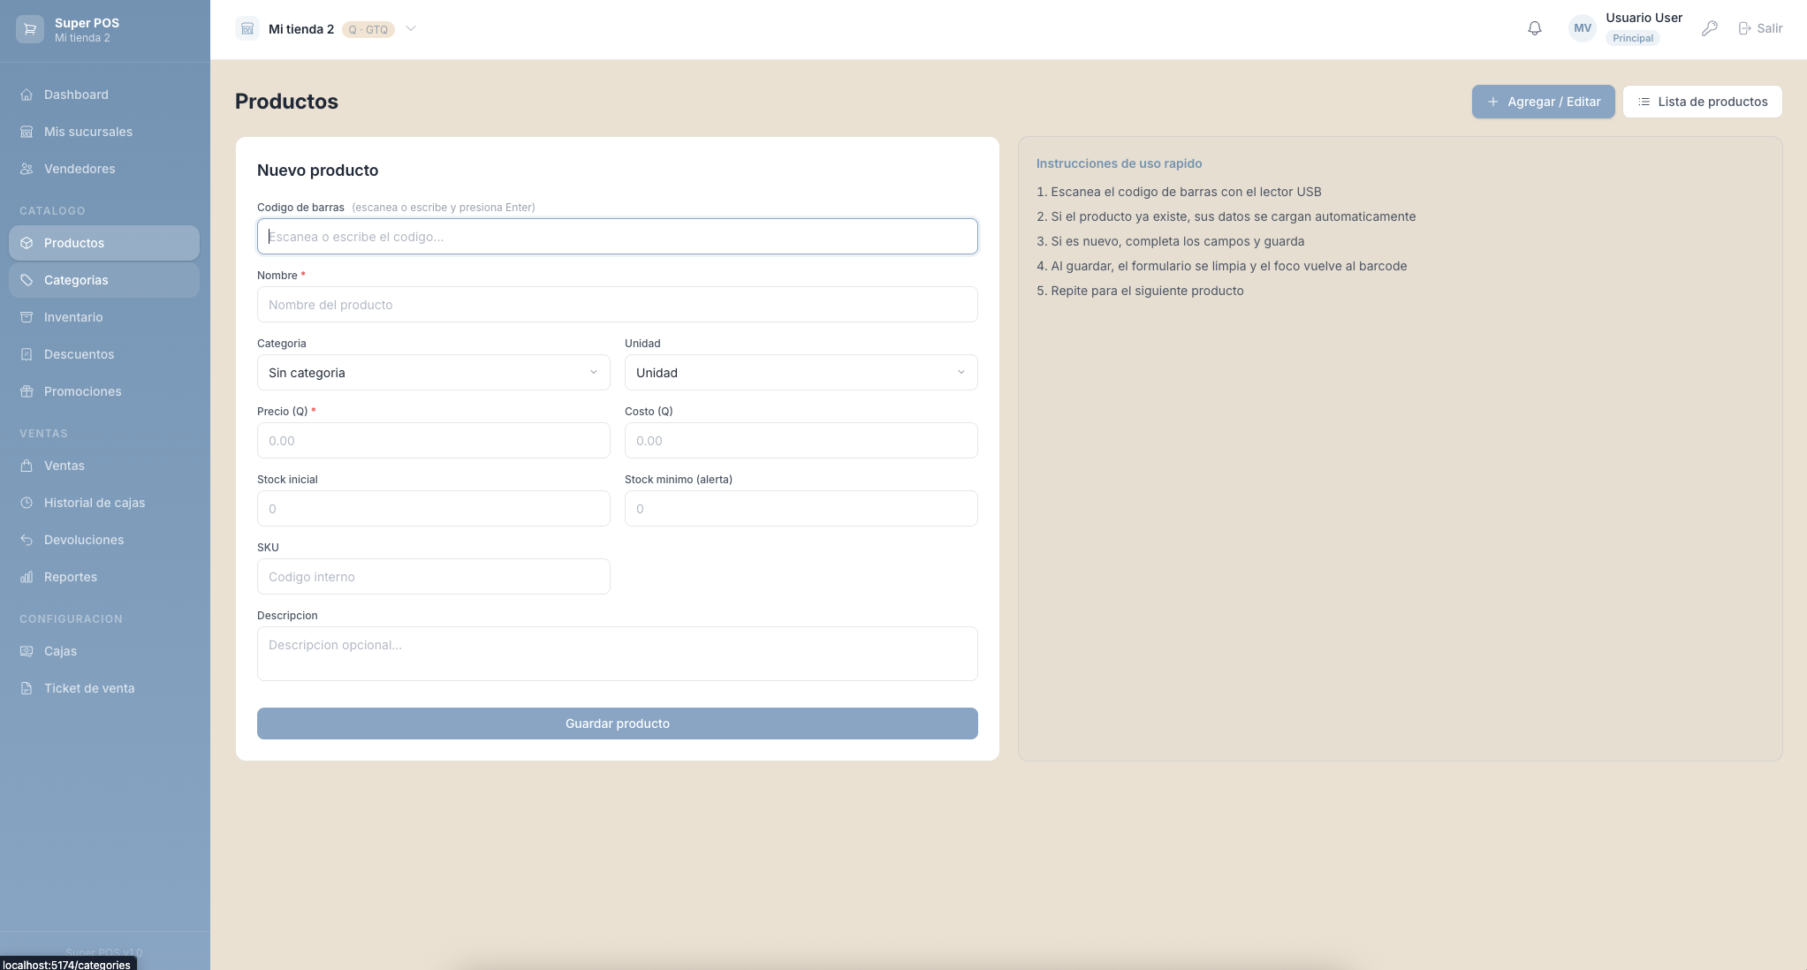Click the key icon in header
The height and width of the screenshot is (970, 1807).
(x=1710, y=28)
